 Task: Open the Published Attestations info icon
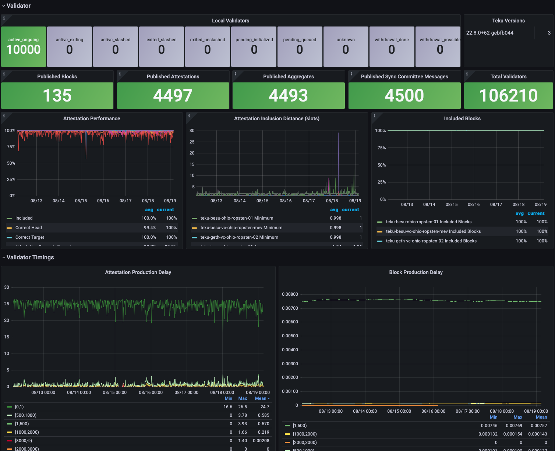[120, 74]
